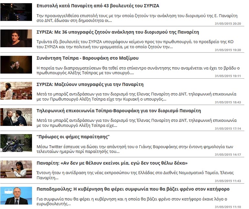
Task: Click thumbnail for the Μαξίμου meeting story
Action: coord(16,64)
